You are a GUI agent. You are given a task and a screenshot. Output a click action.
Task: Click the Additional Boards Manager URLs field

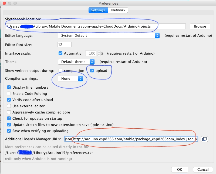tap(131, 139)
